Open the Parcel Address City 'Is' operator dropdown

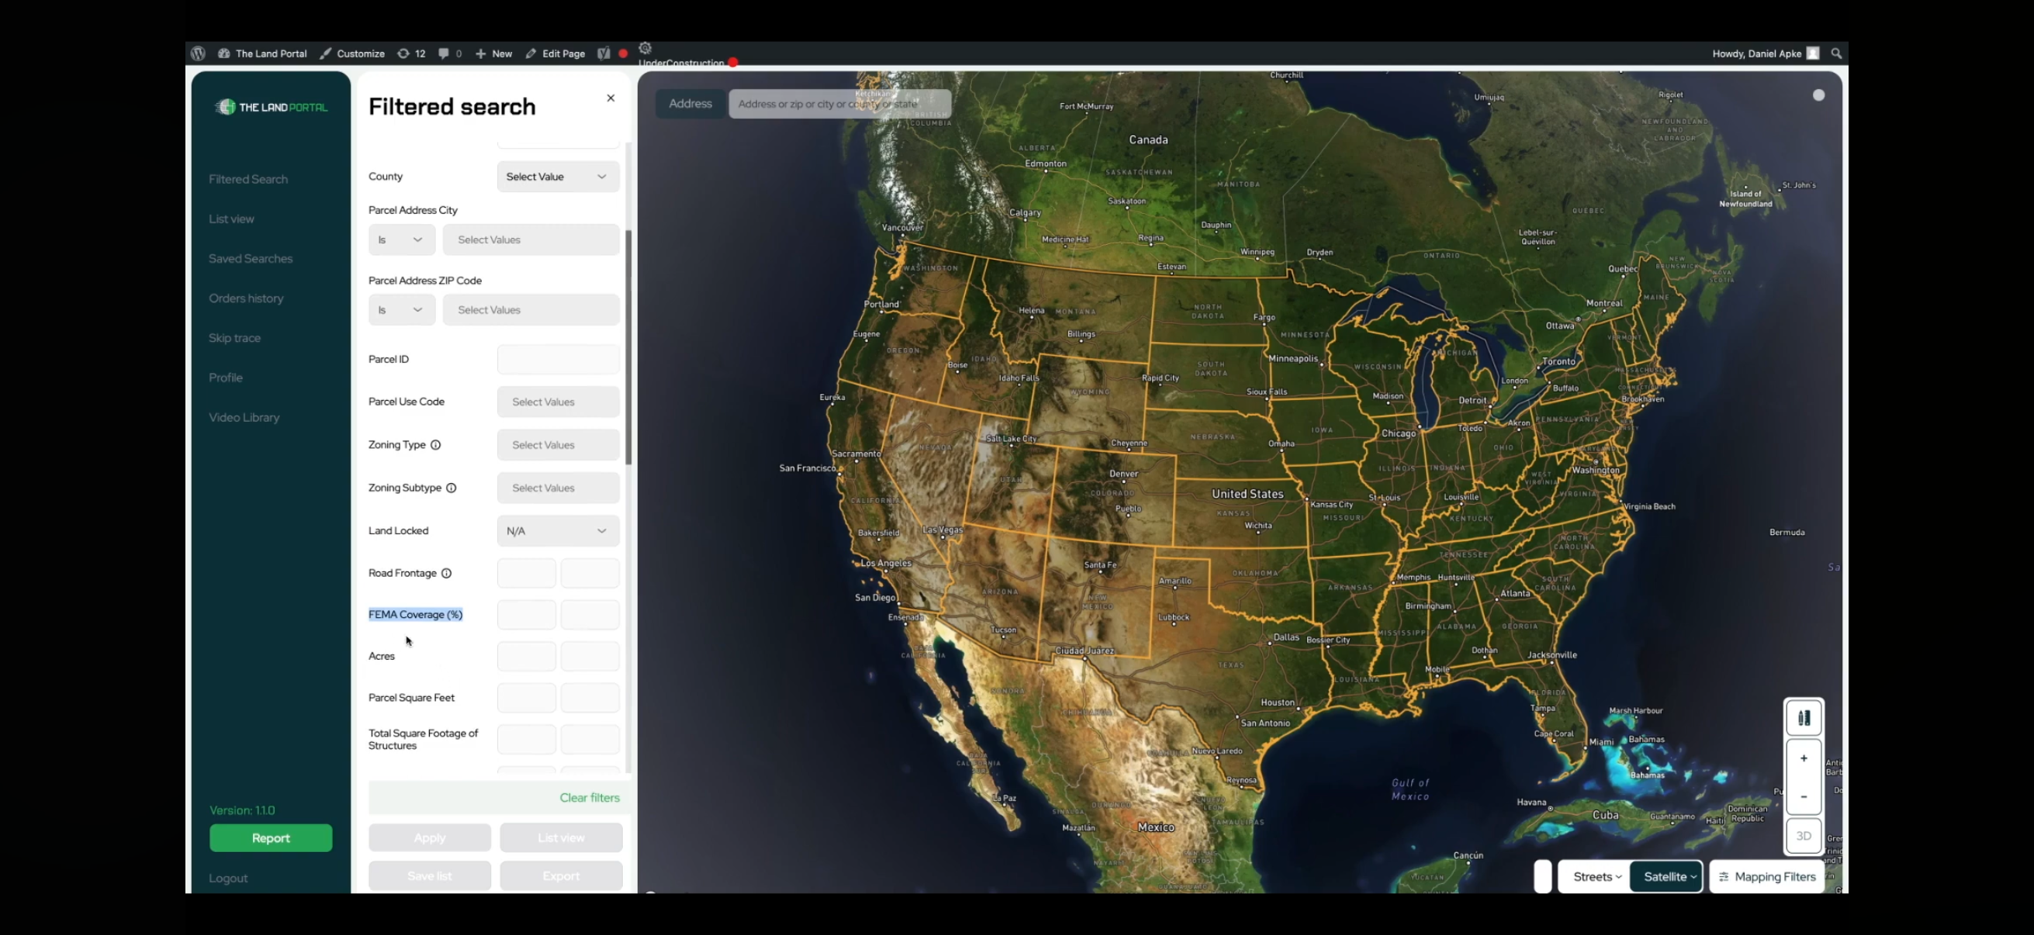(402, 240)
